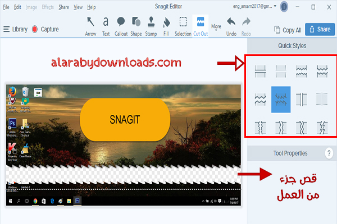Click the Snagit Editor title text
Image resolution: width=337 pixels, height=224 pixels.
168,6
